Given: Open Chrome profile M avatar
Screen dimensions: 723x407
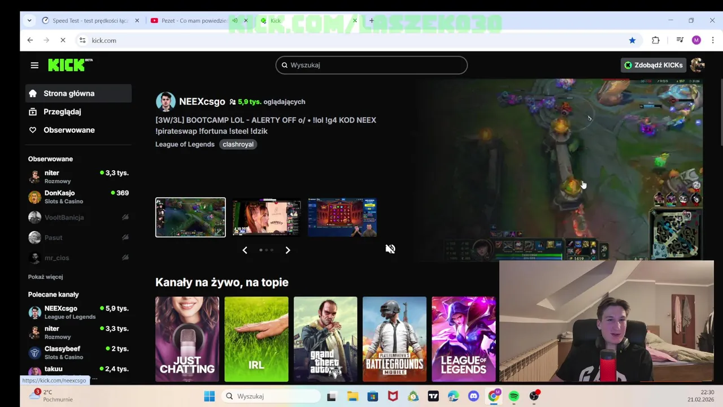Looking at the screenshot, I should point(696,40).
